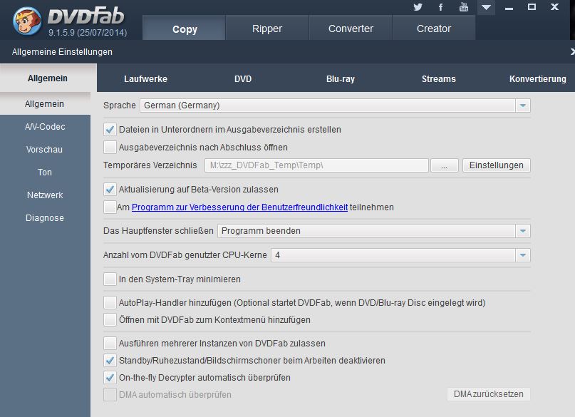Enable 'In den System-Tray minimieren'
The image size is (575, 417).
point(110,279)
